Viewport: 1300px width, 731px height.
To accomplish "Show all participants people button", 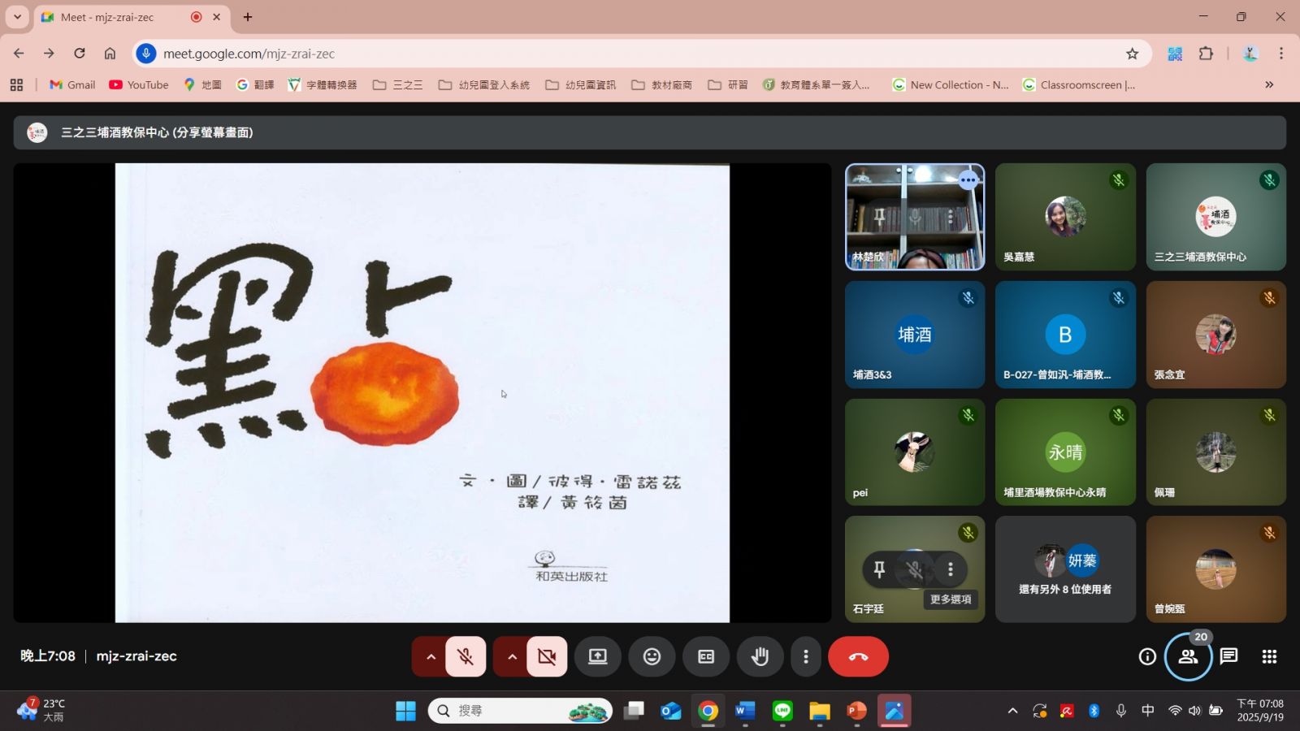I will 1188,656.
